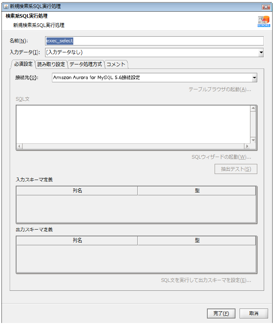Click 型 header in 入力スキーマ定義 table
This screenshot has width=275, height=325.
(196, 190)
